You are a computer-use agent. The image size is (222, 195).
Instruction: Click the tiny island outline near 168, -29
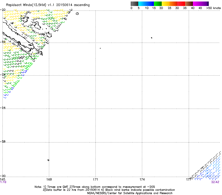[x=48, y=160]
